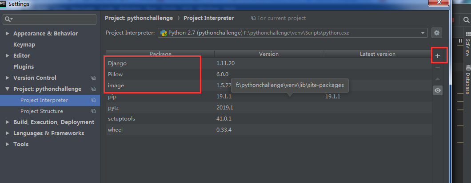This screenshot has width=471, height=183.
Task: Open the interpreter gear settings button
Action: pos(437,33)
